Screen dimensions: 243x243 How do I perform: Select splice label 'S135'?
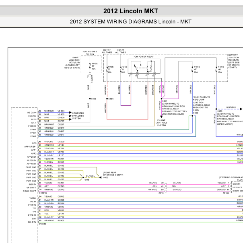[94, 99]
